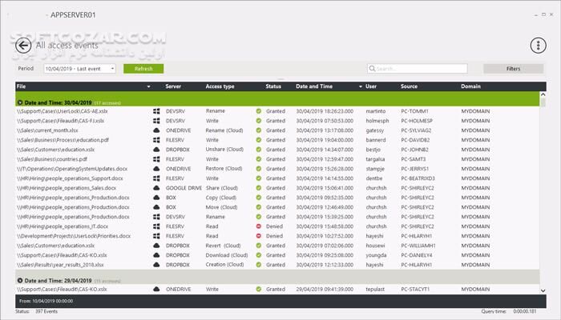Open the File column filter dropdown

[149, 86]
